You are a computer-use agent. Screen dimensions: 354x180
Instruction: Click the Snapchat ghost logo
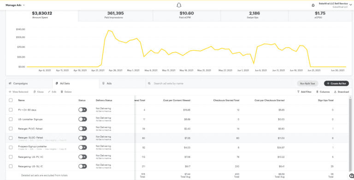[x=179, y=5]
